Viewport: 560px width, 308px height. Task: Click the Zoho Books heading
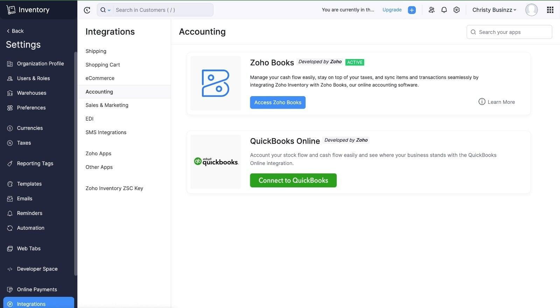272,63
